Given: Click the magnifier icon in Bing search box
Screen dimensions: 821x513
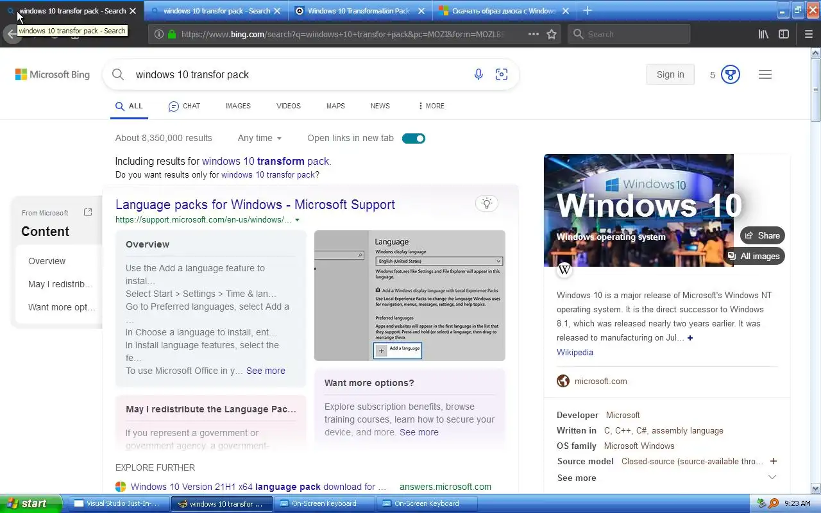Looking at the screenshot, I should coord(118,74).
